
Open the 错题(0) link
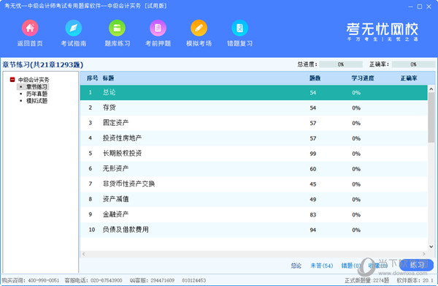click(350, 266)
